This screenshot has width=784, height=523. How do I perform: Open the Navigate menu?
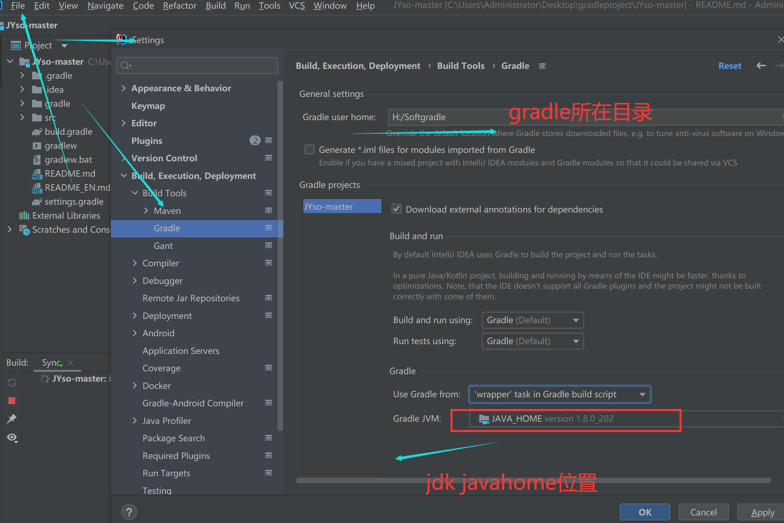pyautogui.click(x=105, y=6)
